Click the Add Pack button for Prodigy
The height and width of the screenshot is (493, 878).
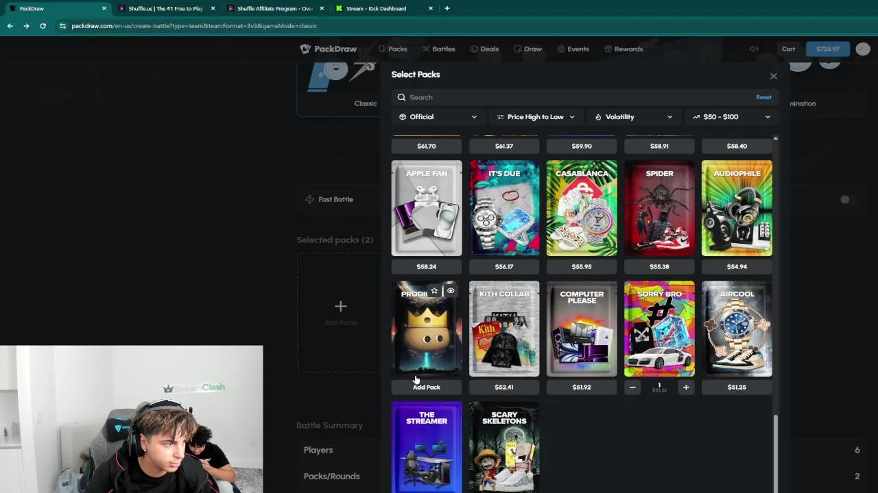point(426,388)
